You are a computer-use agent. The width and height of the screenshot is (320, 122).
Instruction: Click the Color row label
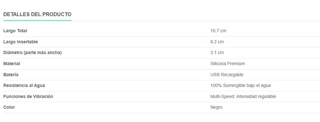[9, 107]
